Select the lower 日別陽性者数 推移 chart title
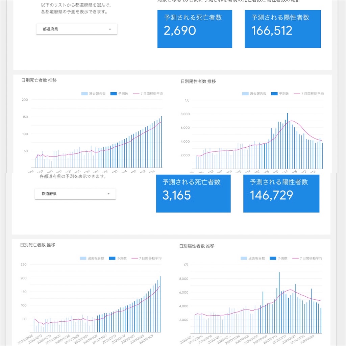This screenshot has height=346, width=346. (197, 246)
